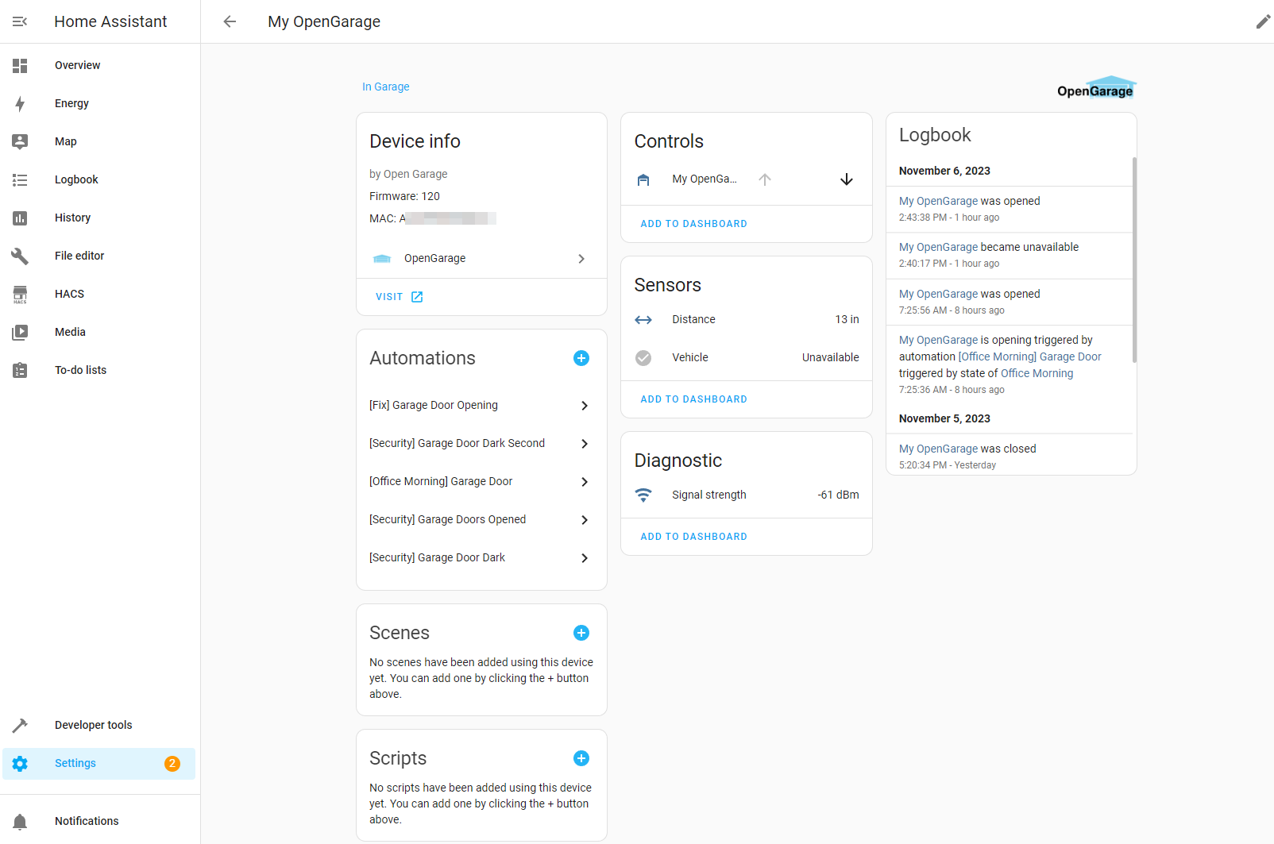This screenshot has width=1274, height=844.
Task: Click the OpenGarage brand logo
Action: click(x=1097, y=87)
